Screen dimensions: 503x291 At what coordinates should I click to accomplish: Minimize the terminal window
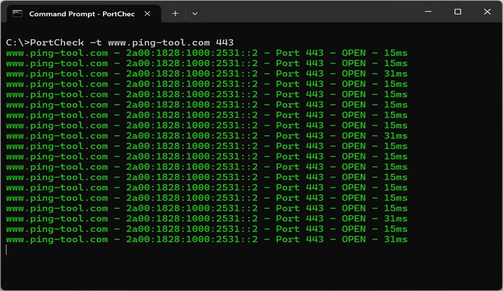[x=428, y=11]
